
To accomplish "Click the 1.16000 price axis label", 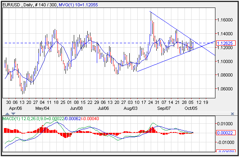I will (x=225, y=20).
